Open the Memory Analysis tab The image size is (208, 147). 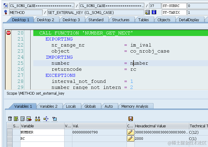tap(135, 106)
